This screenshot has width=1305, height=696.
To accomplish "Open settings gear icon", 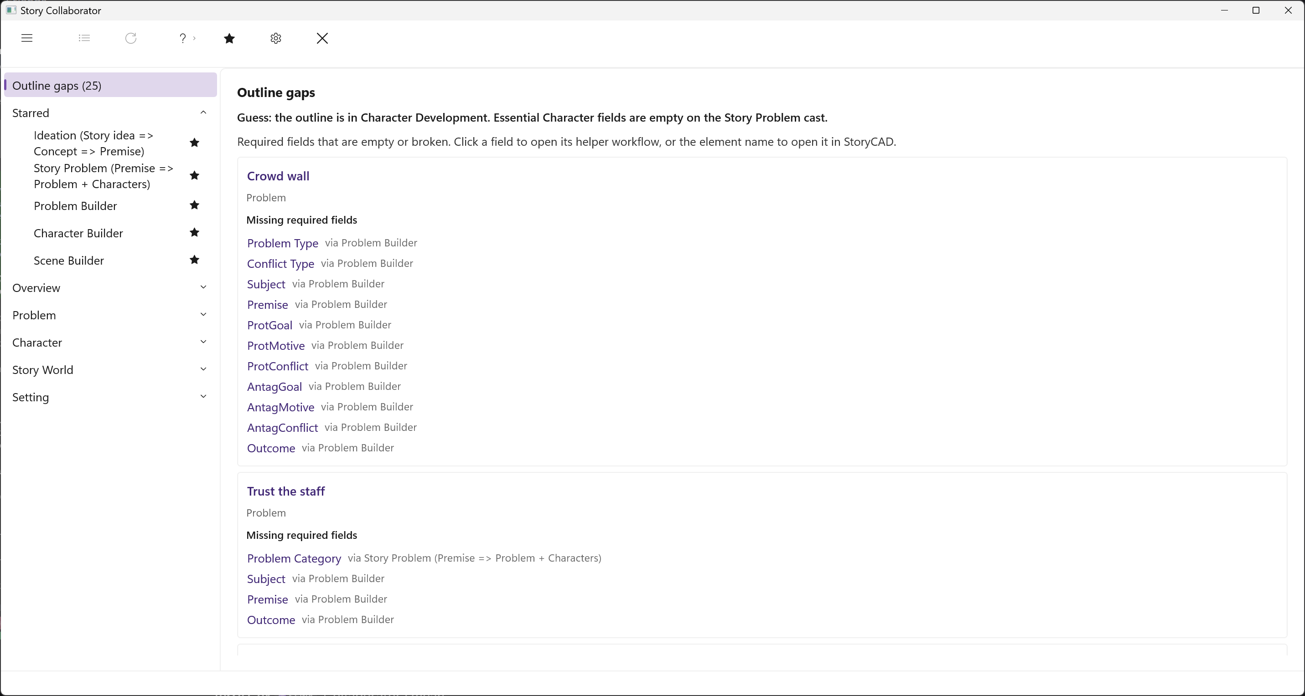I will [x=275, y=38].
